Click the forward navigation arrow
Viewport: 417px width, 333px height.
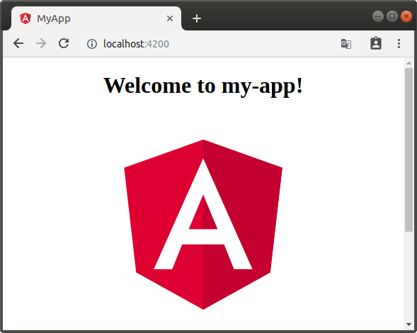(41, 43)
